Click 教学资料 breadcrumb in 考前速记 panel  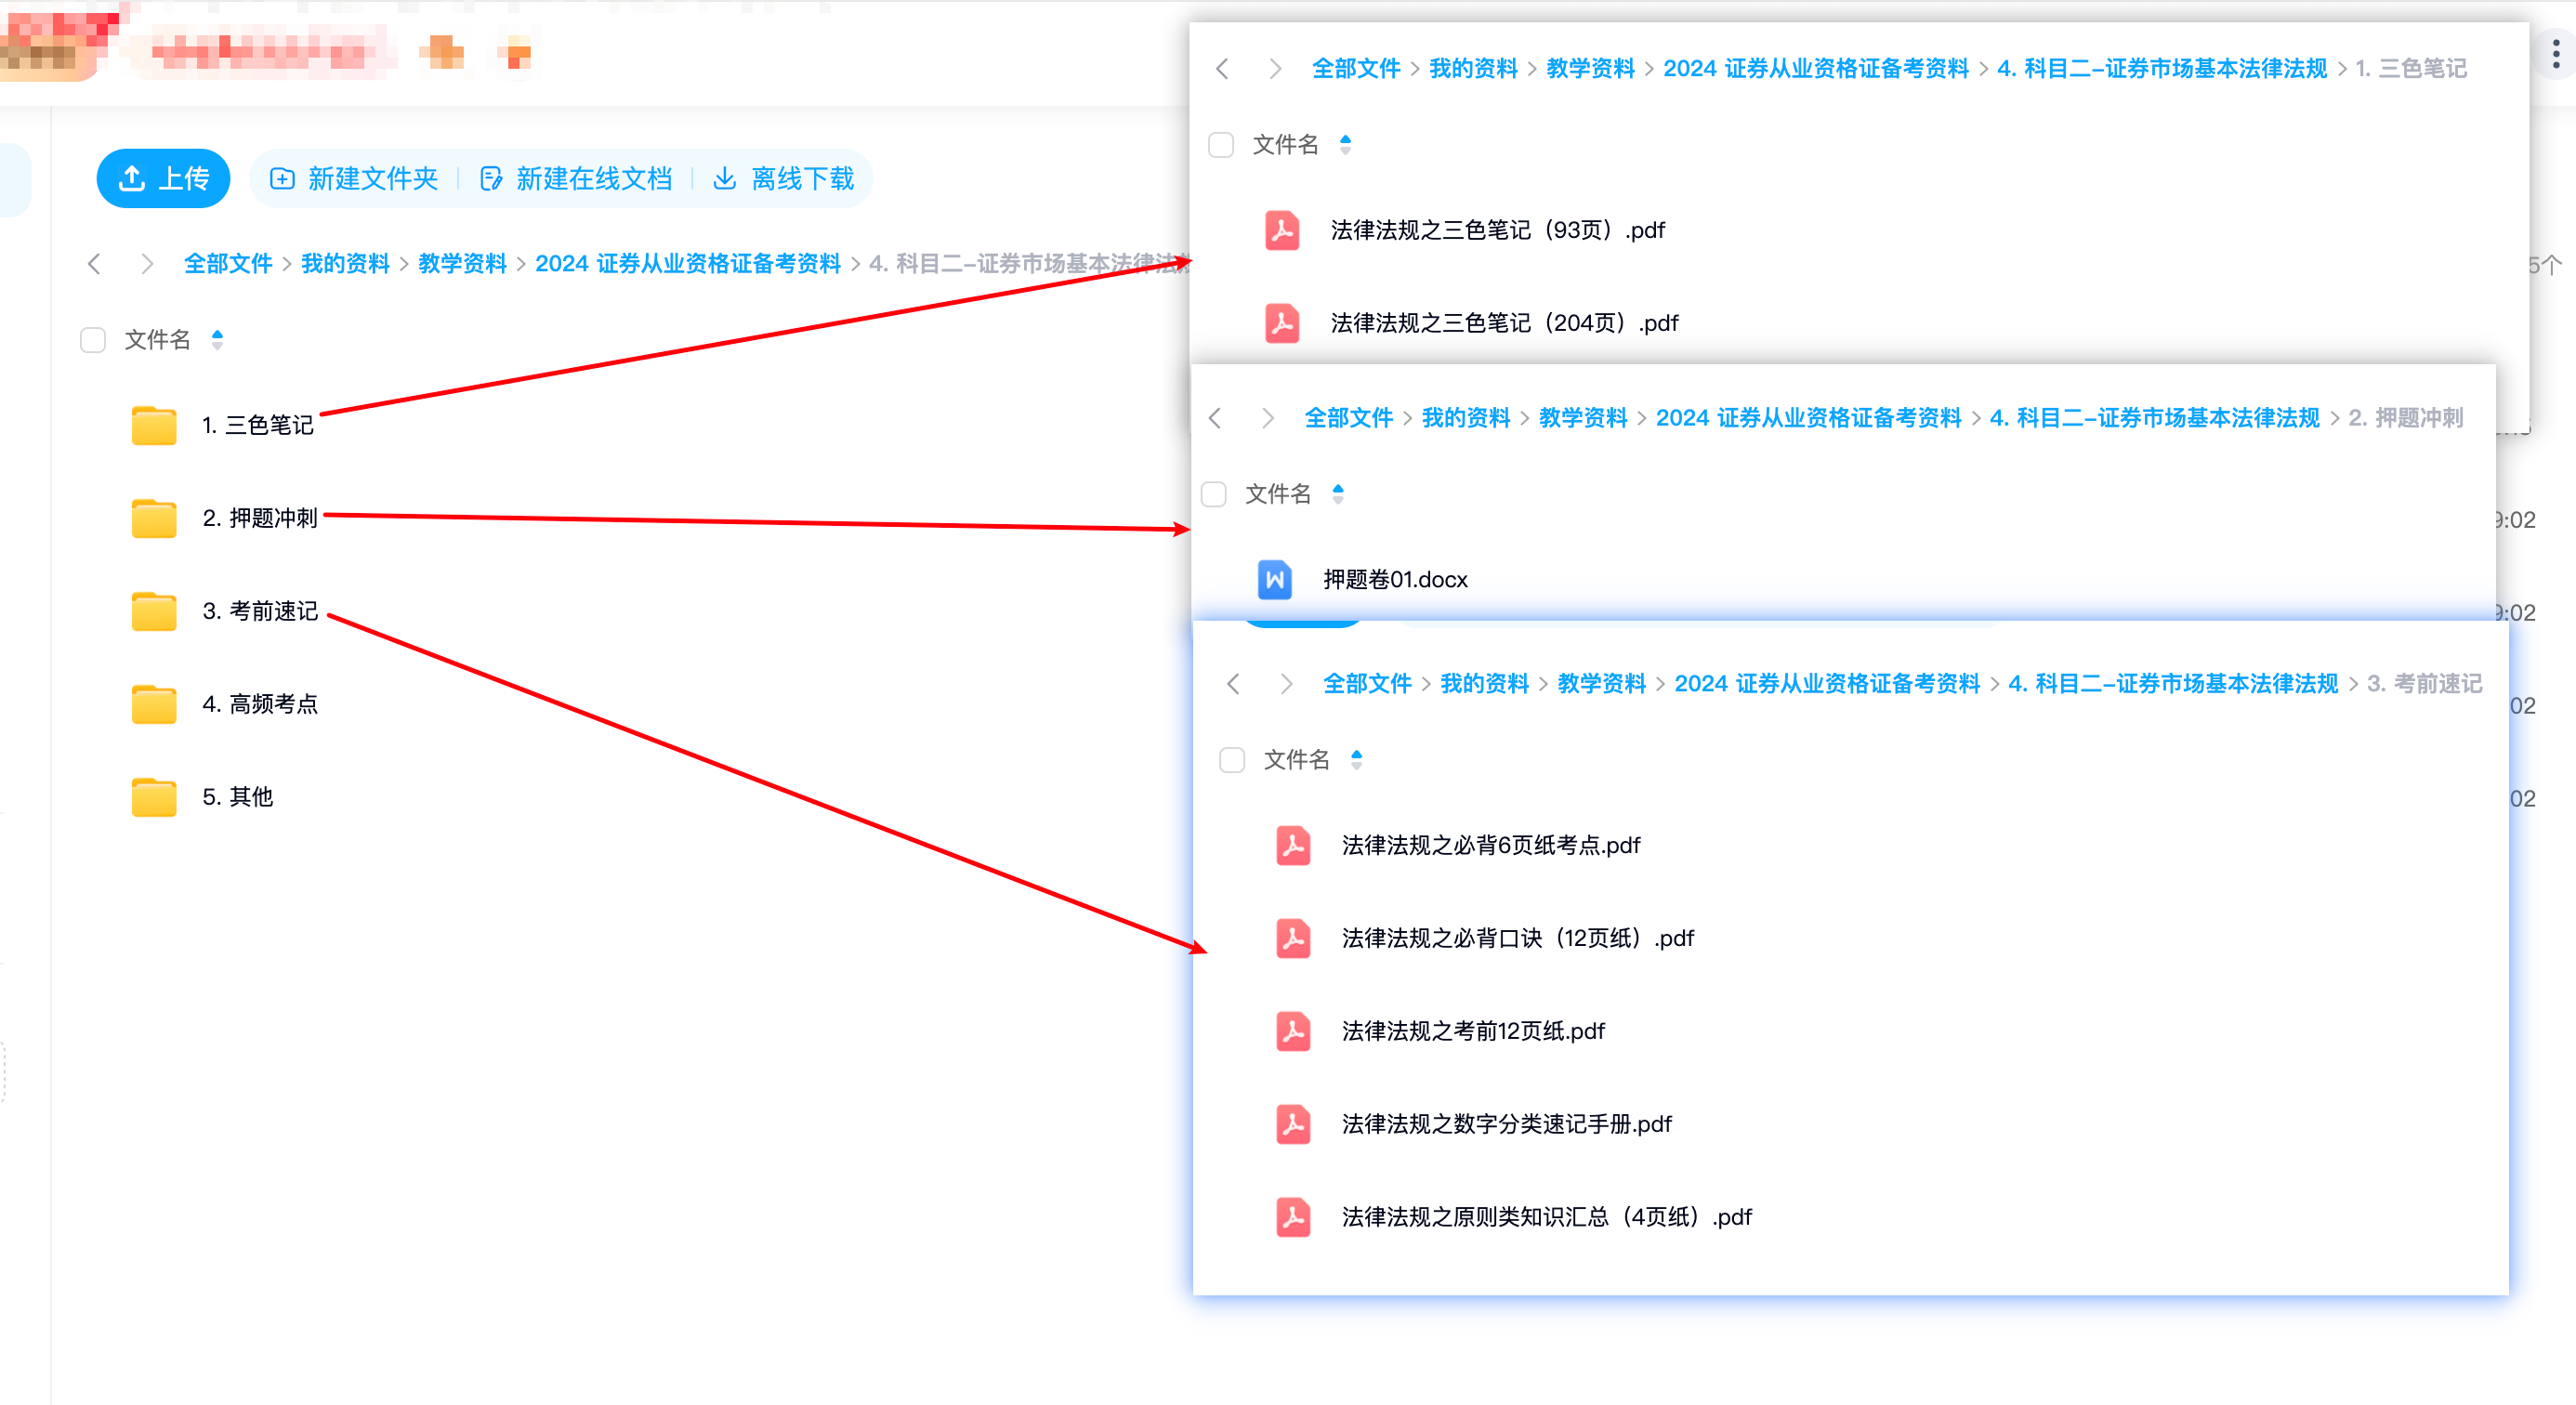(1601, 684)
